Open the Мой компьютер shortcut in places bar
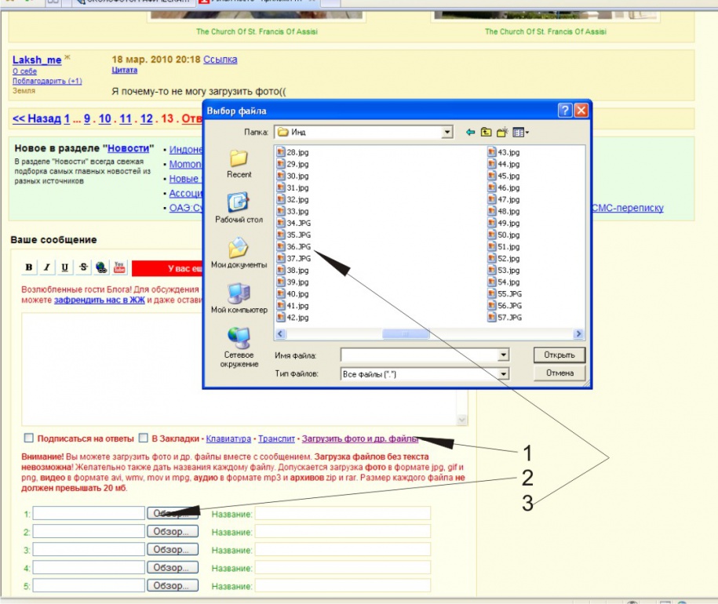Image resolution: width=718 pixels, height=604 pixels. tap(239, 299)
